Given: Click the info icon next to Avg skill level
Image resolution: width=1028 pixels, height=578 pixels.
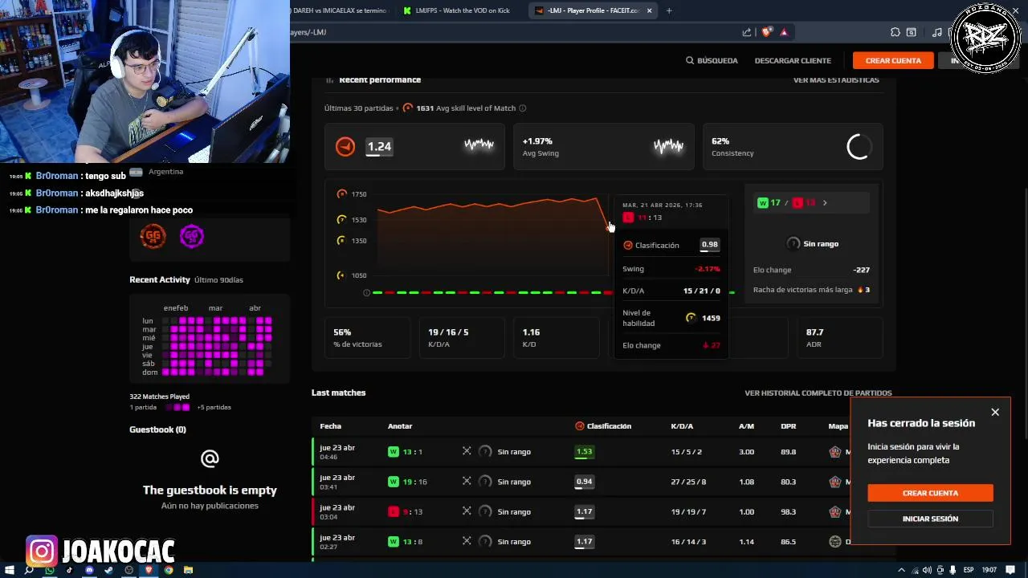Looking at the screenshot, I should pyautogui.click(x=523, y=108).
